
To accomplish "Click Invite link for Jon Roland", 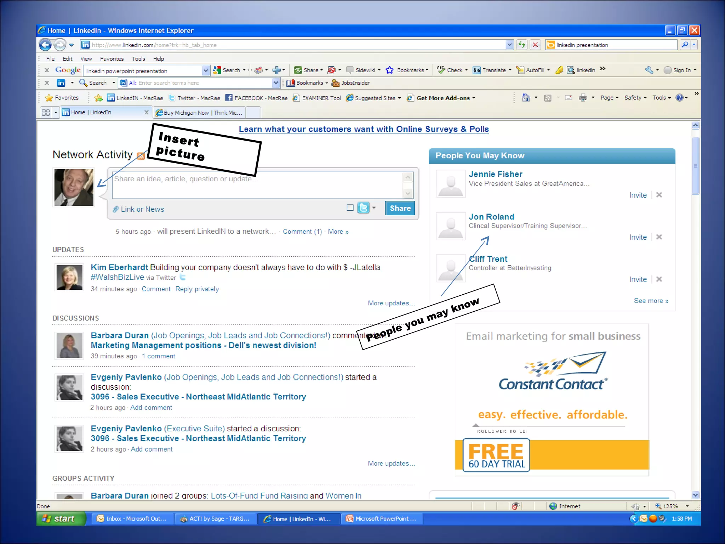I will click(x=638, y=237).
